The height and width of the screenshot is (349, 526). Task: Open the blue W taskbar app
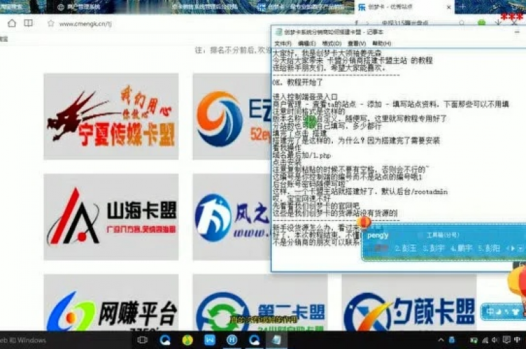click(x=210, y=340)
